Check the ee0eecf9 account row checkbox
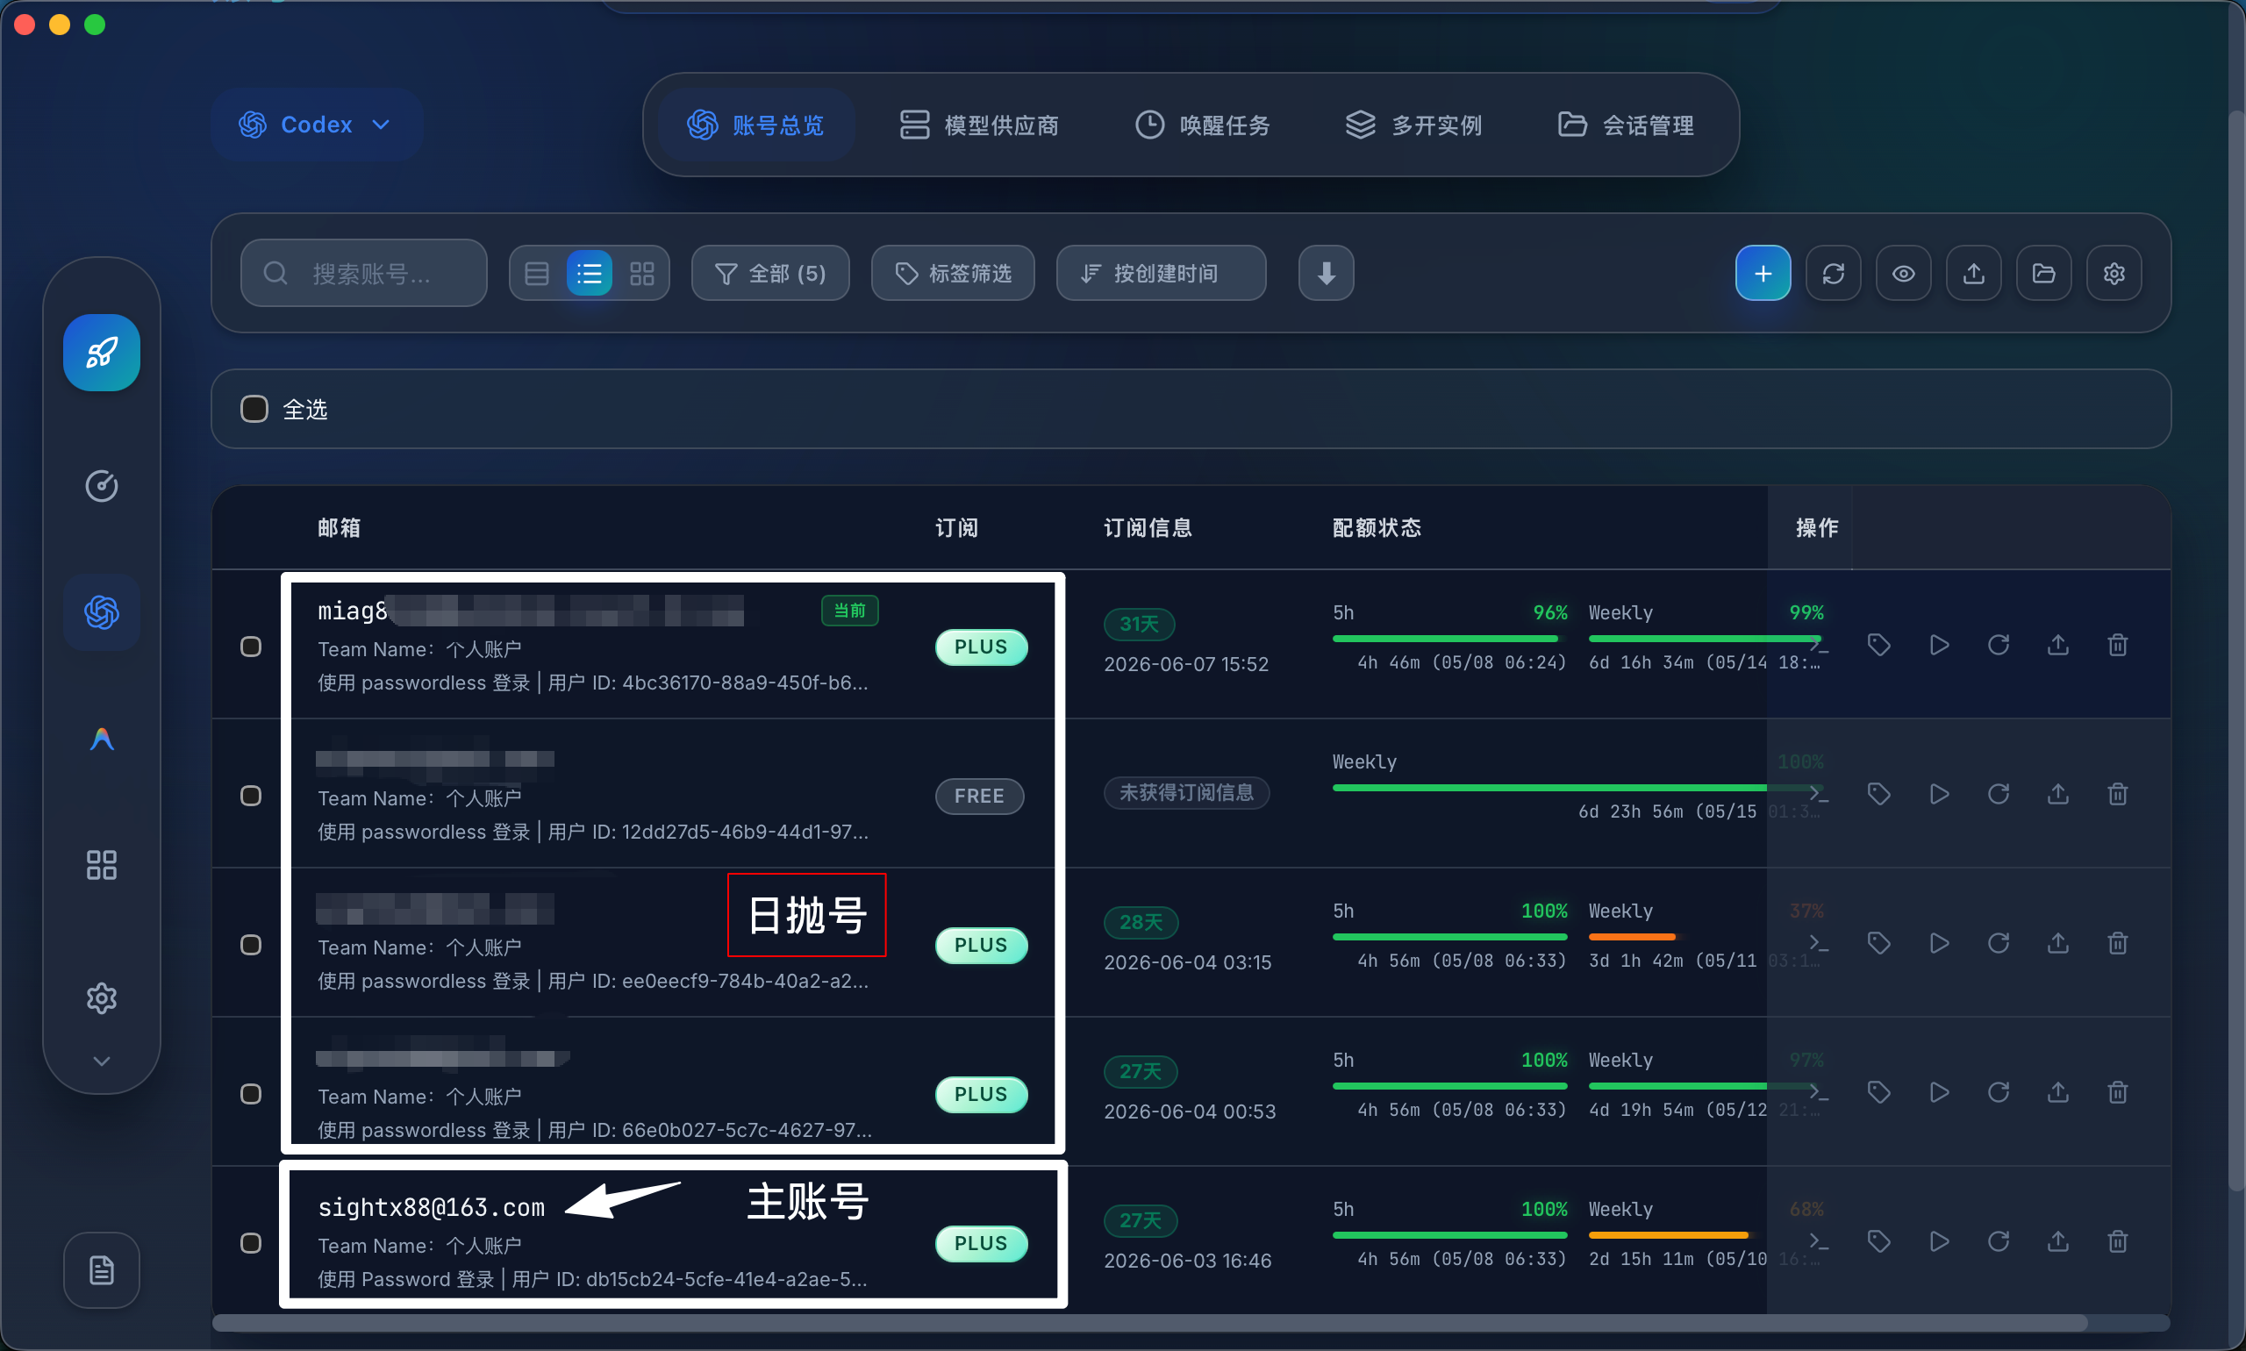Screen dimensions: 2246x1351 (x=250, y=945)
